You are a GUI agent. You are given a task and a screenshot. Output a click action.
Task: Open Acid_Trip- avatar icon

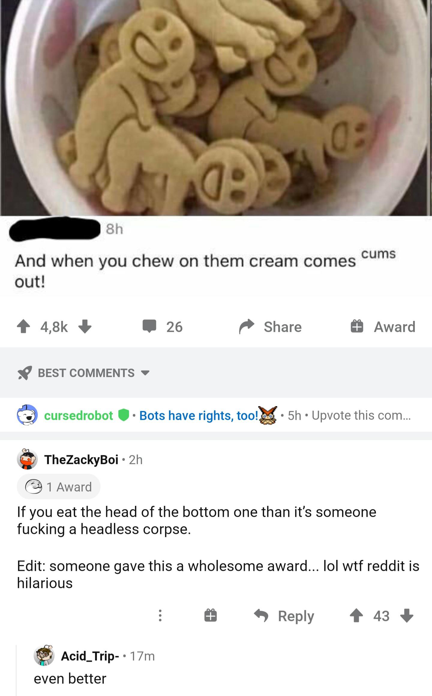(44, 655)
